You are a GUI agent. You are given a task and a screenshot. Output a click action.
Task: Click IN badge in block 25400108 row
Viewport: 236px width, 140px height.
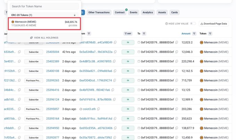pyautogui.click(x=128, y=71)
